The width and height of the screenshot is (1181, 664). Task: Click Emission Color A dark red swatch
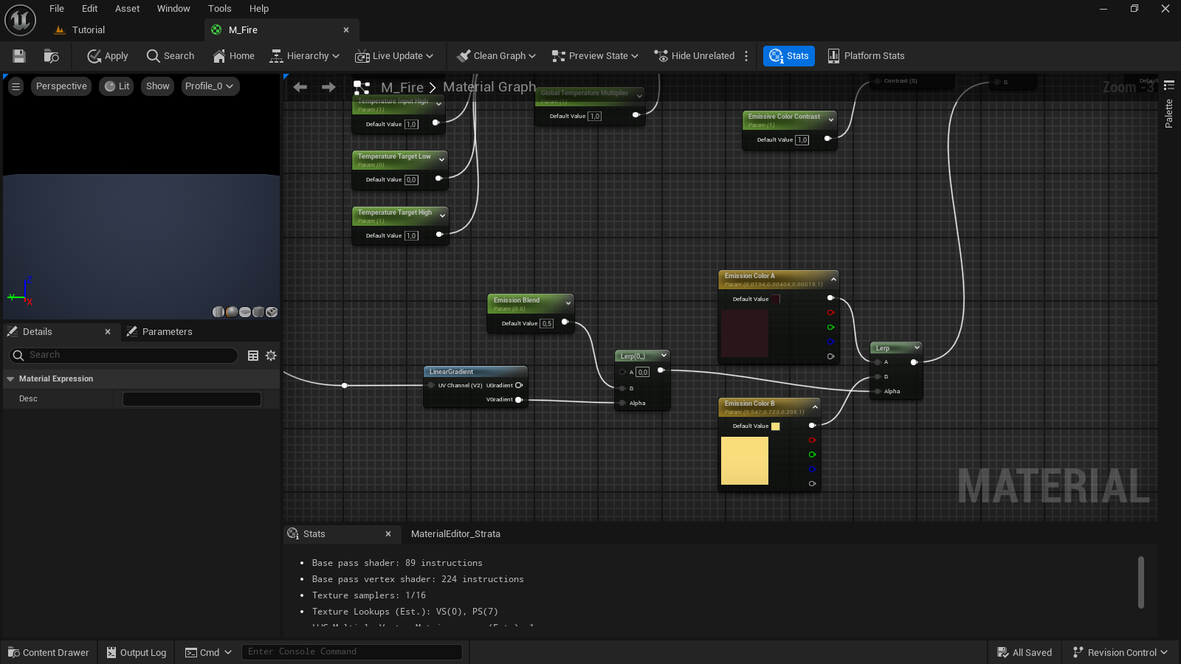click(745, 333)
